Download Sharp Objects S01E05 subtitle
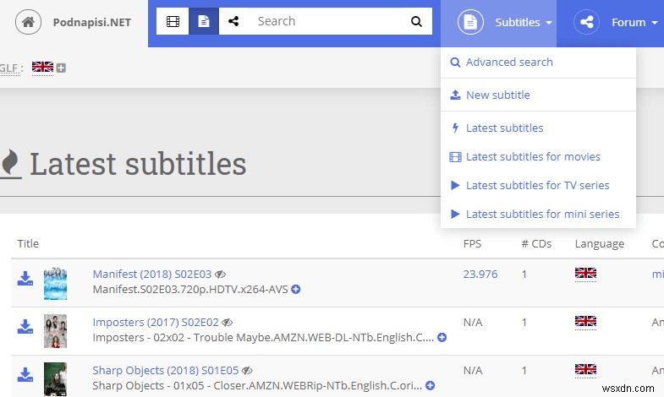The image size is (664, 397). click(x=25, y=375)
